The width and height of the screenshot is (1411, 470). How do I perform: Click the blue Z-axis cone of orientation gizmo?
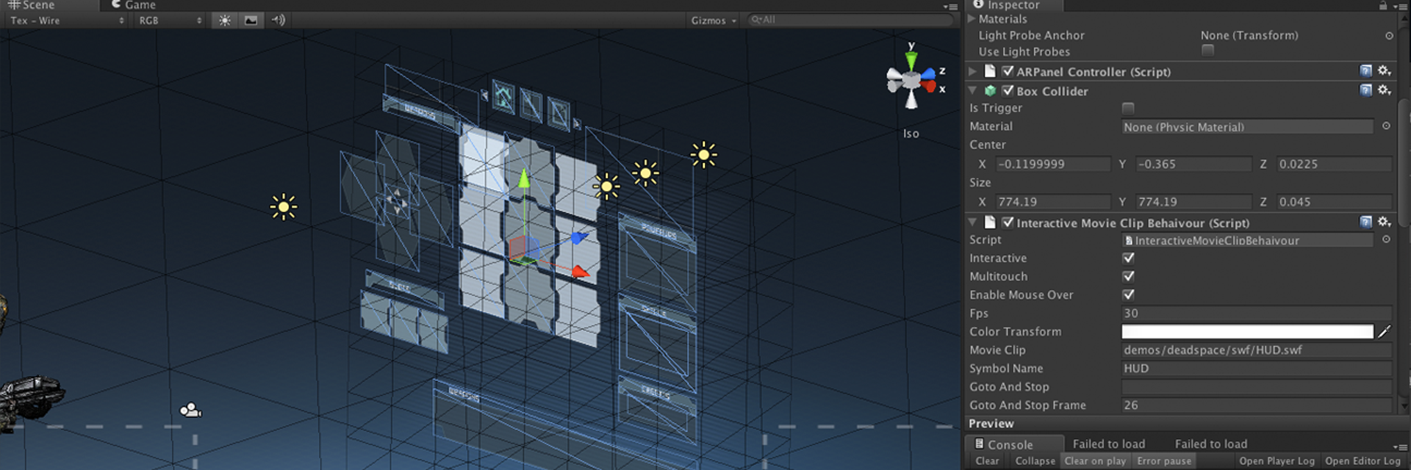pyautogui.click(x=929, y=73)
